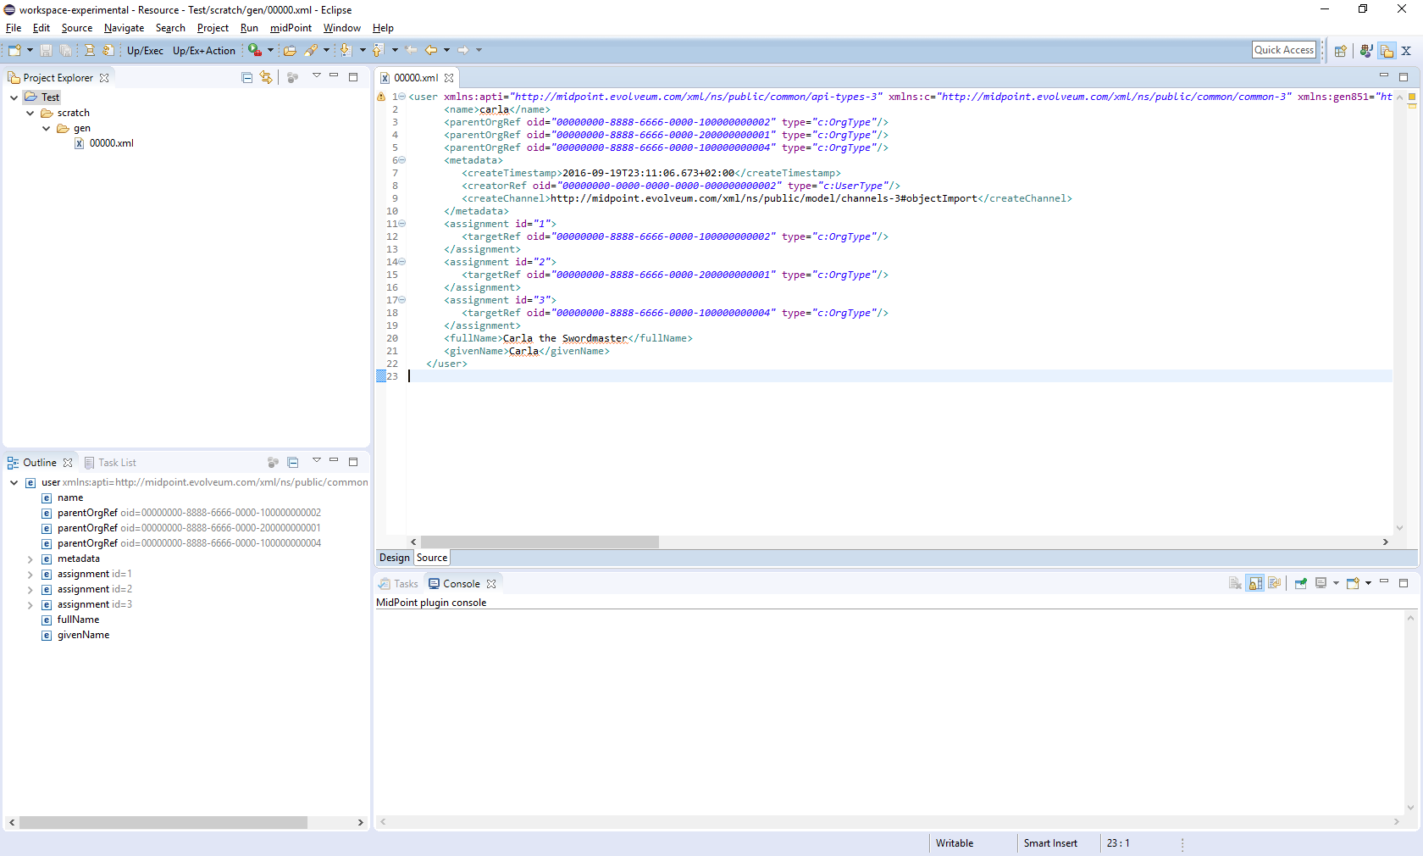Expand assignment id=2 in the Outline
This screenshot has width=1423, height=856.
click(x=30, y=590)
